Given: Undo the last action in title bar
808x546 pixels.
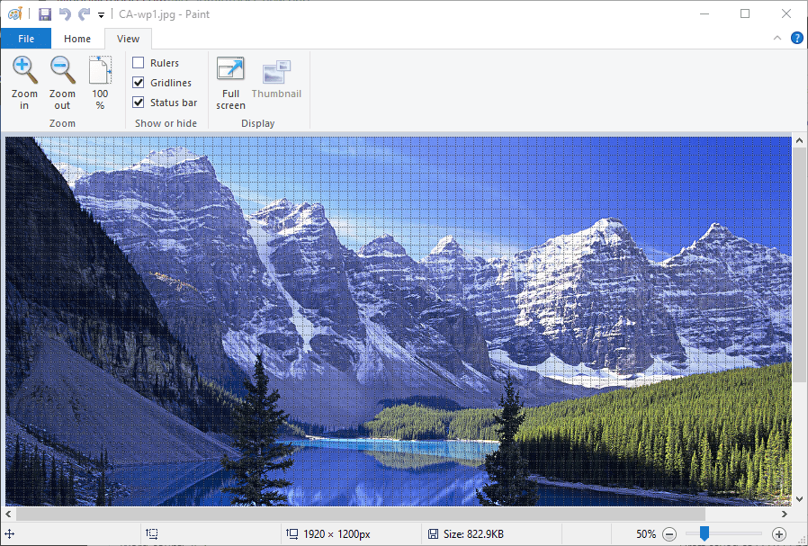Looking at the screenshot, I should click(x=65, y=13).
